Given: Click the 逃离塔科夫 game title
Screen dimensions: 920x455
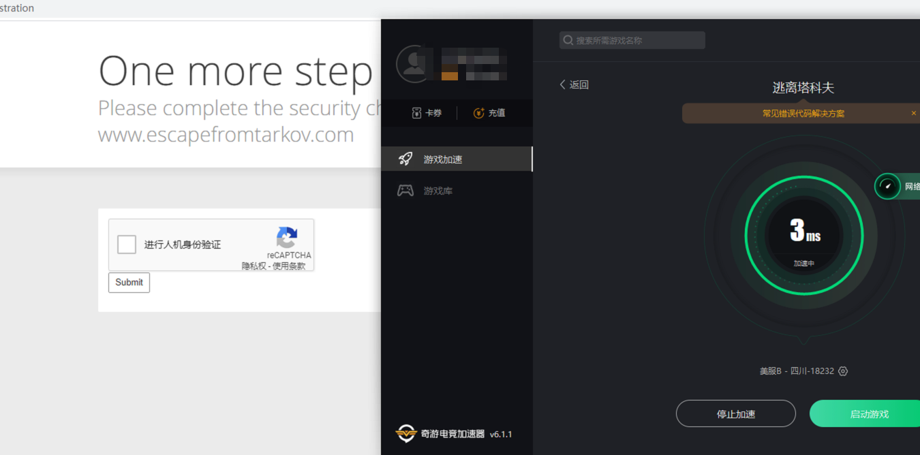Looking at the screenshot, I should pos(803,88).
